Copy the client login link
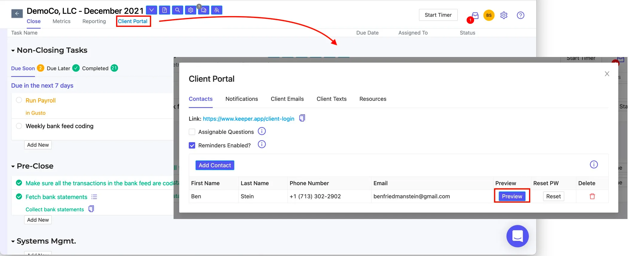629x256 pixels. coord(302,118)
